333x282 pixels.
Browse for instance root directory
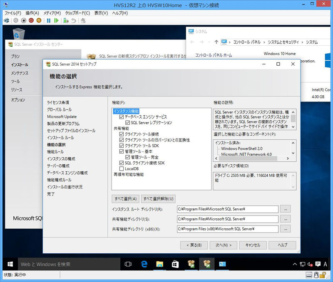[x=286, y=209]
